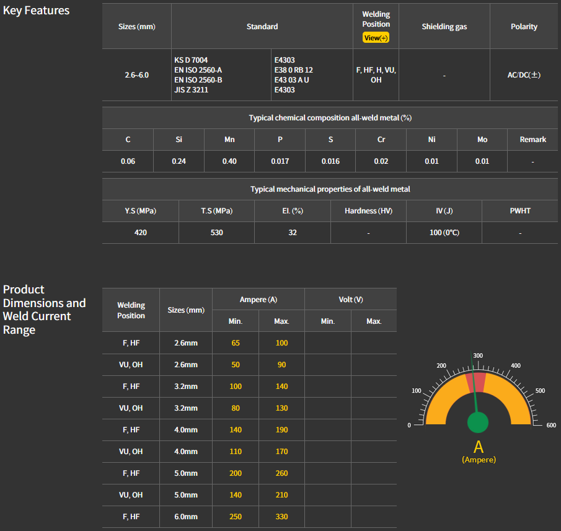Viewport: 561px width, 531px height.
Task: Click the 'Product Dimensions and Weld Current Range' heading
Action: point(45,310)
